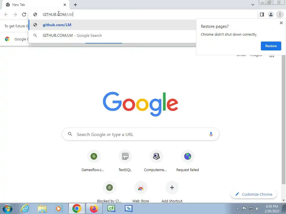
Task: Open the C# application on taskbar
Action: 111,208
